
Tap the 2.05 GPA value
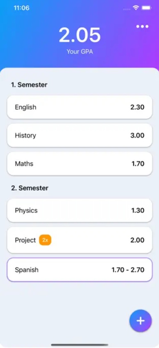point(80,35)
